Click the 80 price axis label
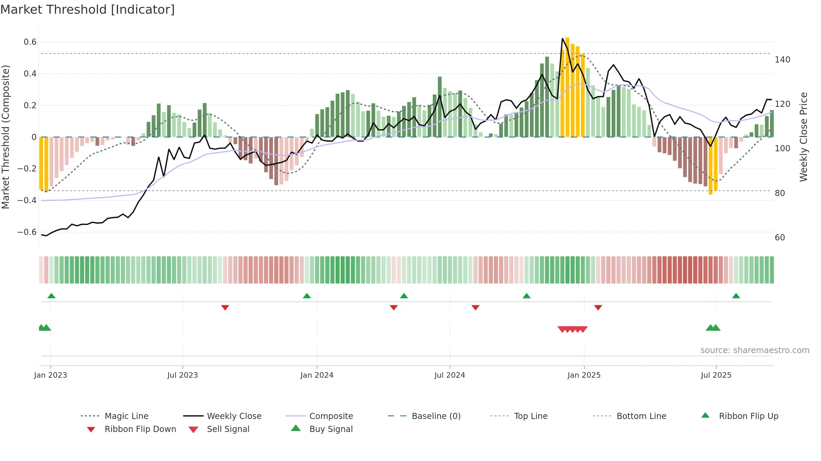This screenshot has width=821, height=461. [x=780, y=193]
